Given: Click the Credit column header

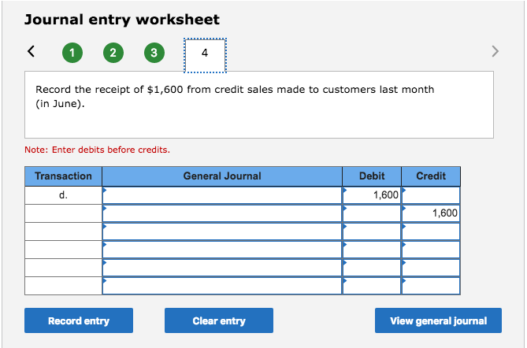Looking at the screenshot, I should (x=431, y=176).
